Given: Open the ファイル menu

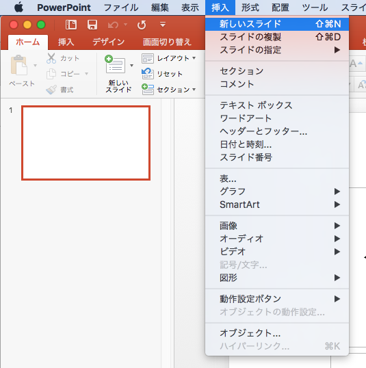Looking at the screenshot, I should coord(121,8).
